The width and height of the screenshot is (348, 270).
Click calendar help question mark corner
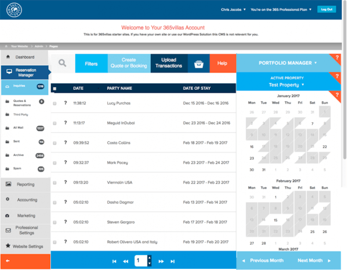(337, 95)
